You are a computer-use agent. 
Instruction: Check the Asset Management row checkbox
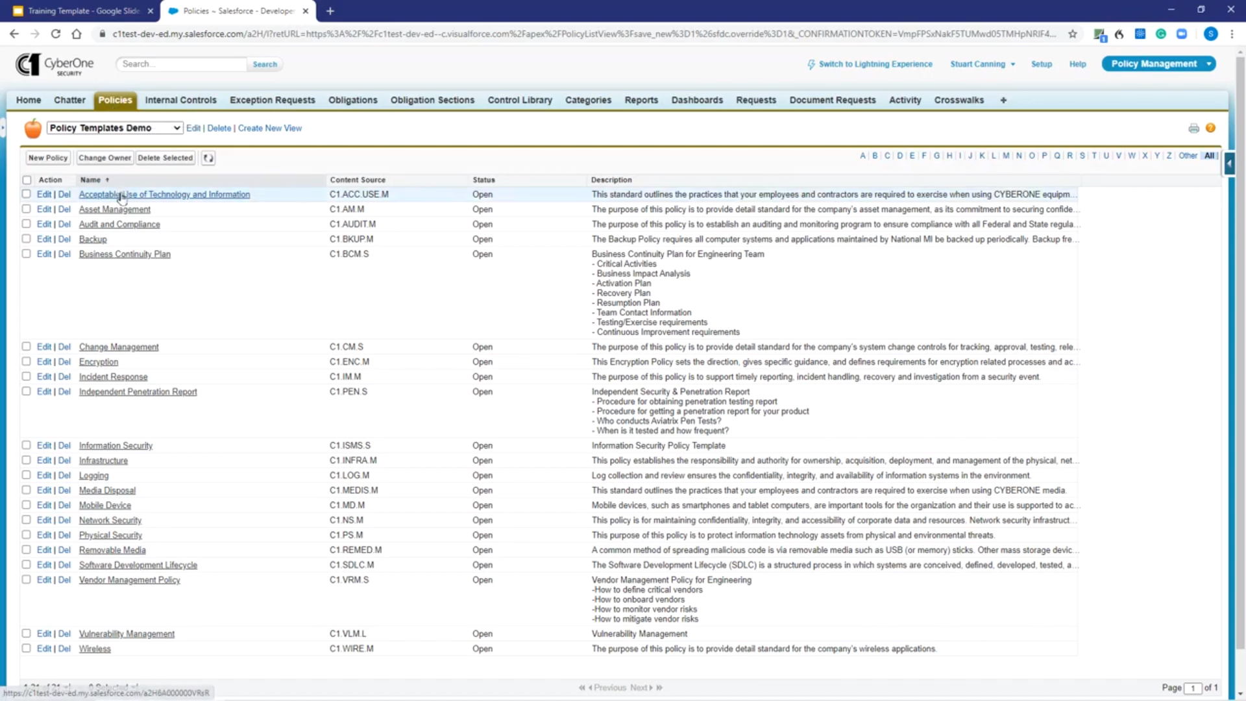26,209
